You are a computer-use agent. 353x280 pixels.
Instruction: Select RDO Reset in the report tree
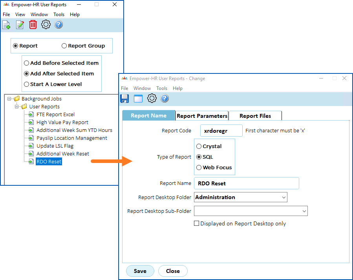pyautogui.click(x=49, y=162)
